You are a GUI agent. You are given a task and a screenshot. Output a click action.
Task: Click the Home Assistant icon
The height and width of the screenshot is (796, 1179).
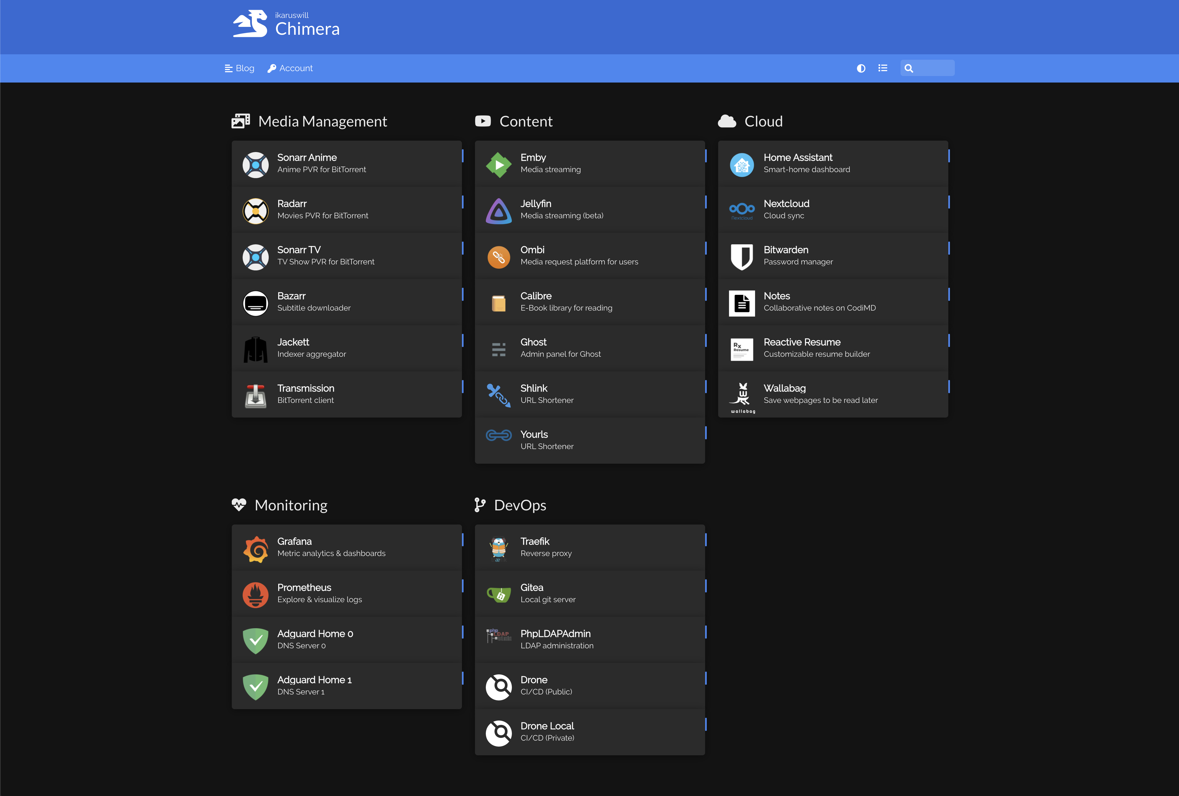742,164
